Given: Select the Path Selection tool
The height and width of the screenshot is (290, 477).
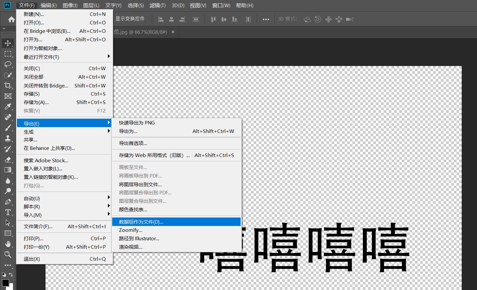Looking at the screenshot, I should point(8,223).
